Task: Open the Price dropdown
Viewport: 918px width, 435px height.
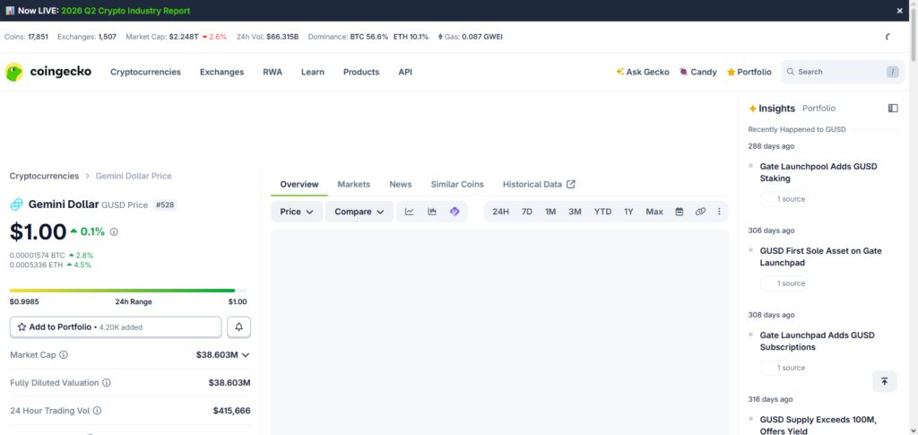Action: coord(297,212)
